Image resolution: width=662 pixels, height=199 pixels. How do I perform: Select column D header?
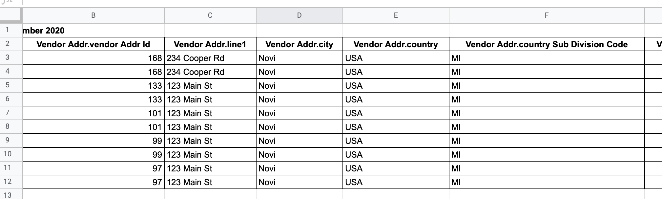click(299, 15)
